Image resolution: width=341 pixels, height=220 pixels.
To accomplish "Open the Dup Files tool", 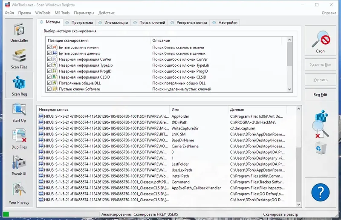I will click(x=19, y=139).
